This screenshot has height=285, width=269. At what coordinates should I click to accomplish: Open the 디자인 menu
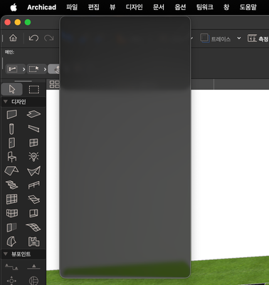coord(134,7)
